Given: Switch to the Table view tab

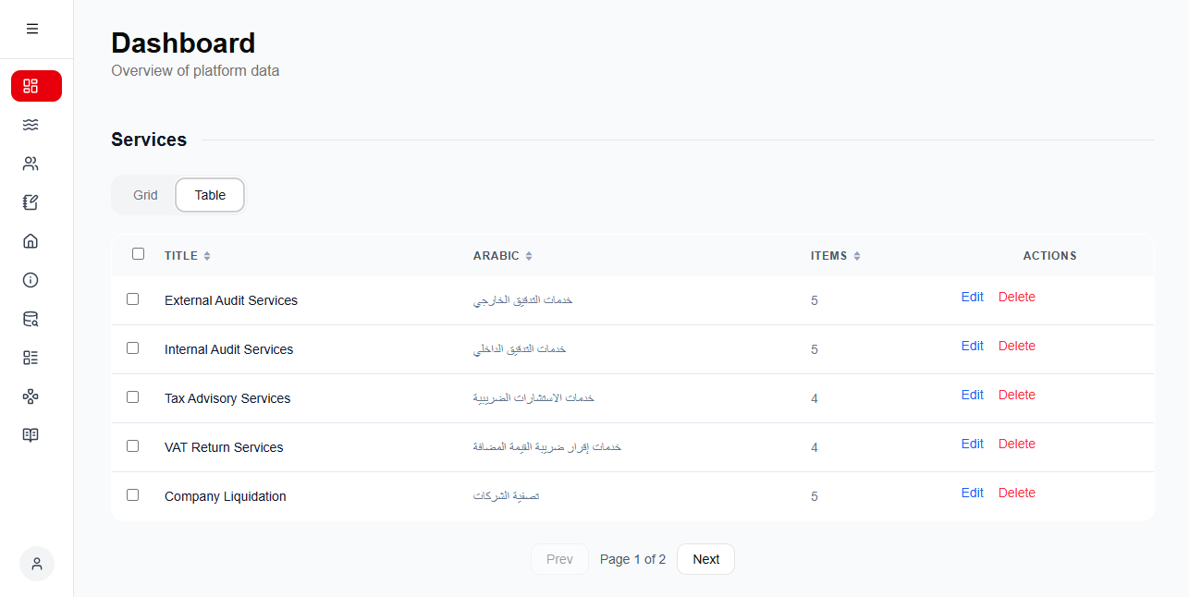Looking at the screenshot, I should pos(210,195).
